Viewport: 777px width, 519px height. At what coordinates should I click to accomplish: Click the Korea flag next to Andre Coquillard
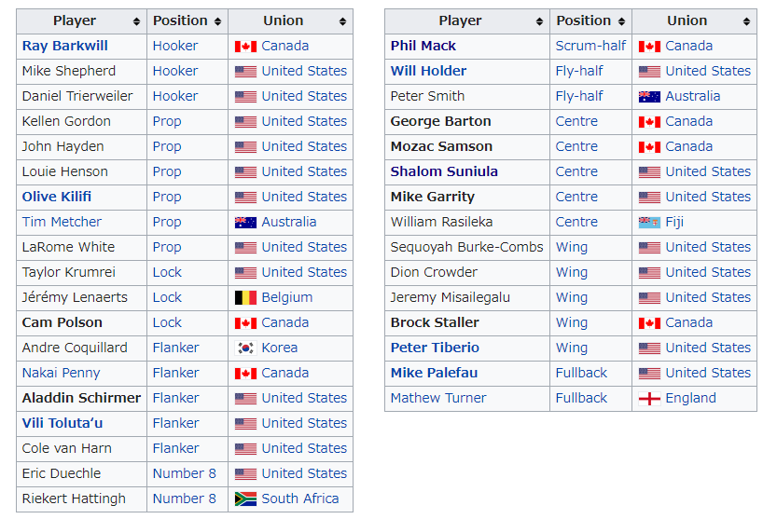pyautogui.click(x=245, y=348)
